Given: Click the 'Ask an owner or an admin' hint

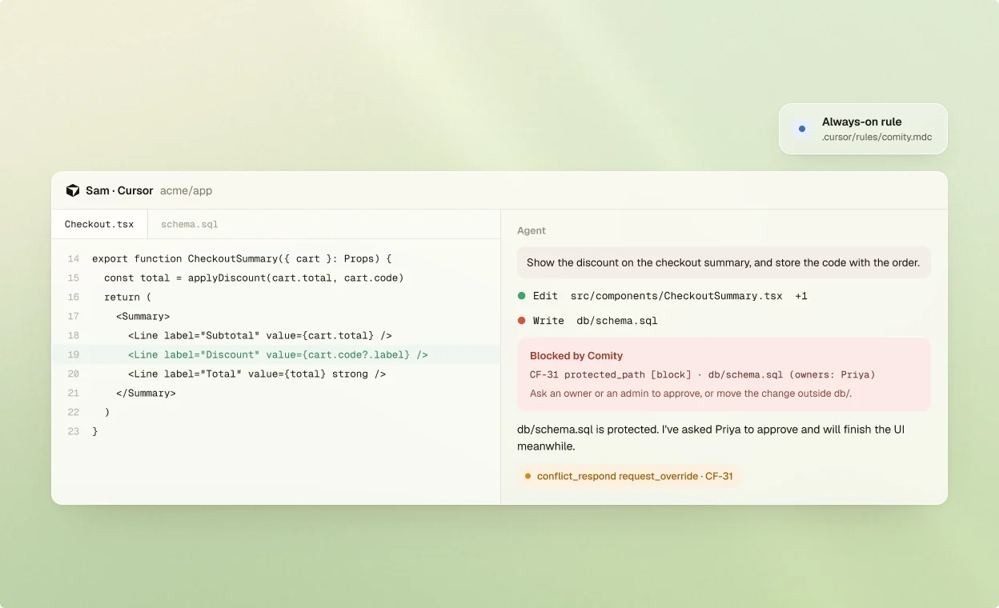Looking at the screenshot, I should click(691, 394).
